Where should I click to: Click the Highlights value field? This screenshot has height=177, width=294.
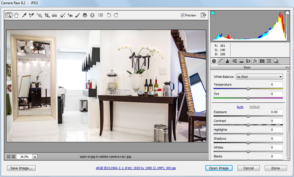click(276, 130)
